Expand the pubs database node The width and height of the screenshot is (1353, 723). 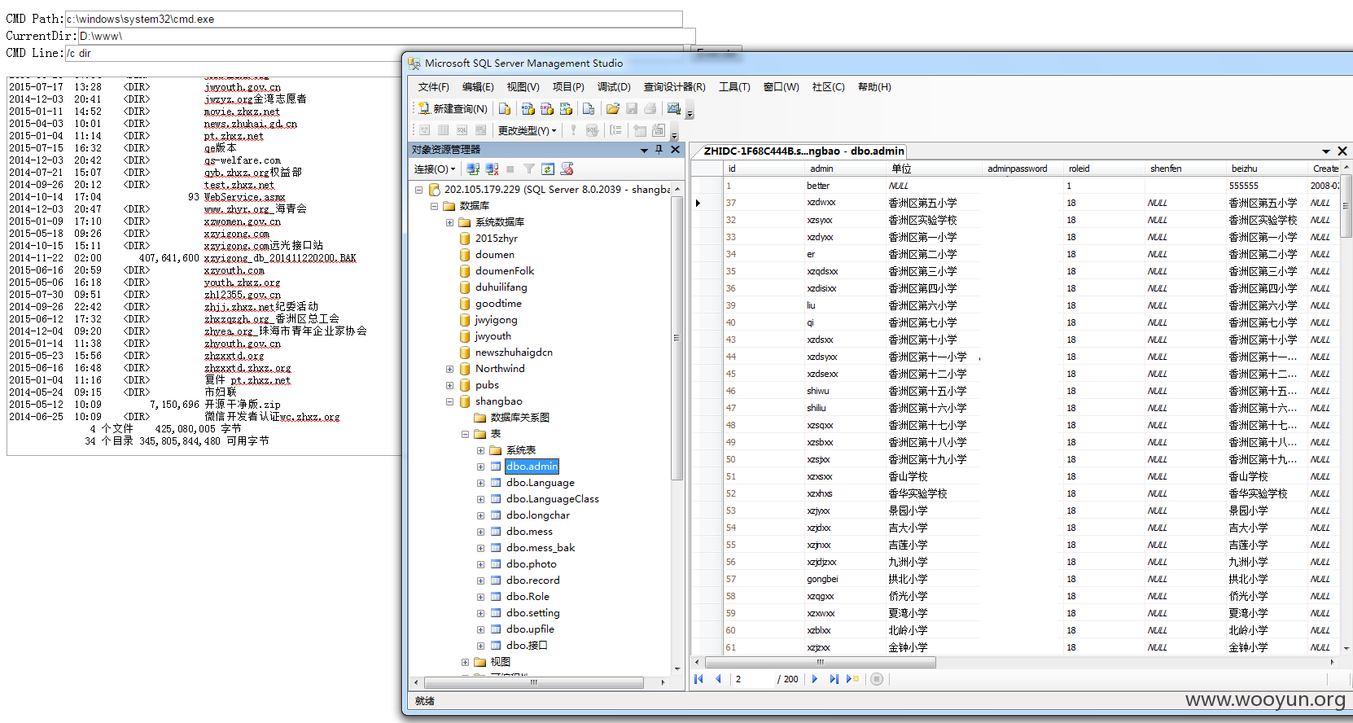449,385
